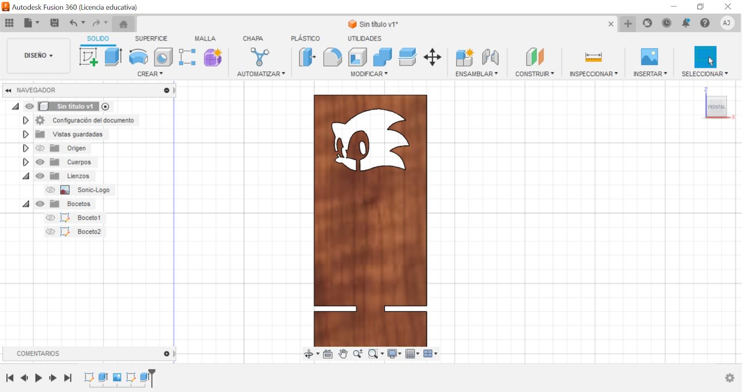Click the Measure tool icon
Viewport: 742px width, 392px height.
(x=594, y=57)
